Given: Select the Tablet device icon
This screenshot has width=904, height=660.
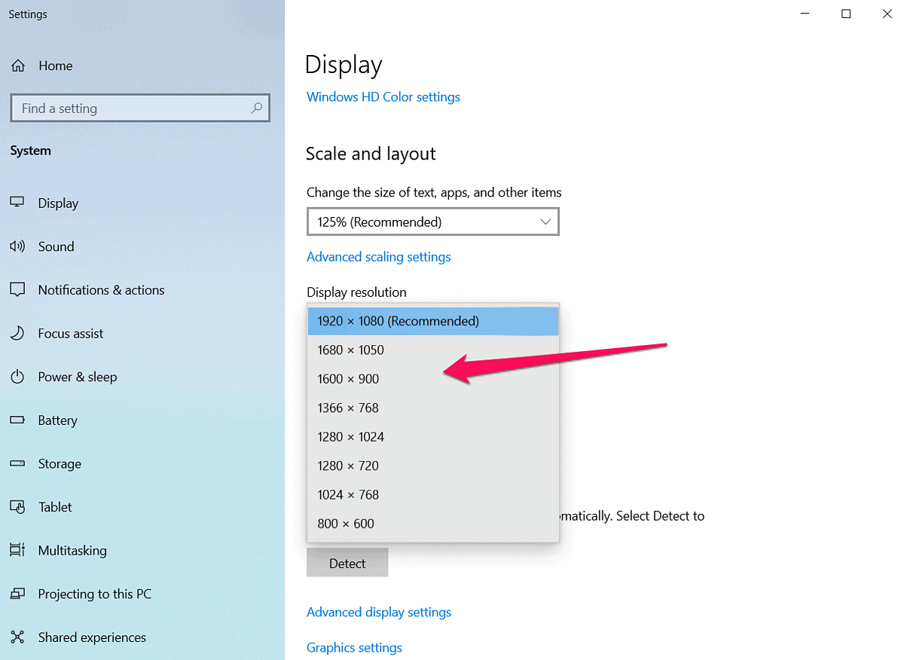Looking at the screenshot, I should (18, 507).
